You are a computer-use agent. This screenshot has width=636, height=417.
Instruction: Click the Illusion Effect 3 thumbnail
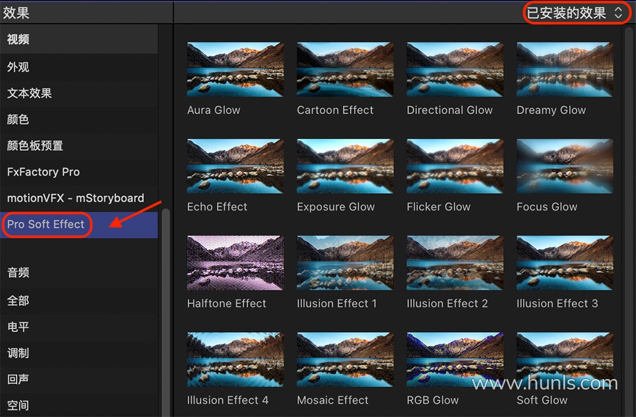565,263
